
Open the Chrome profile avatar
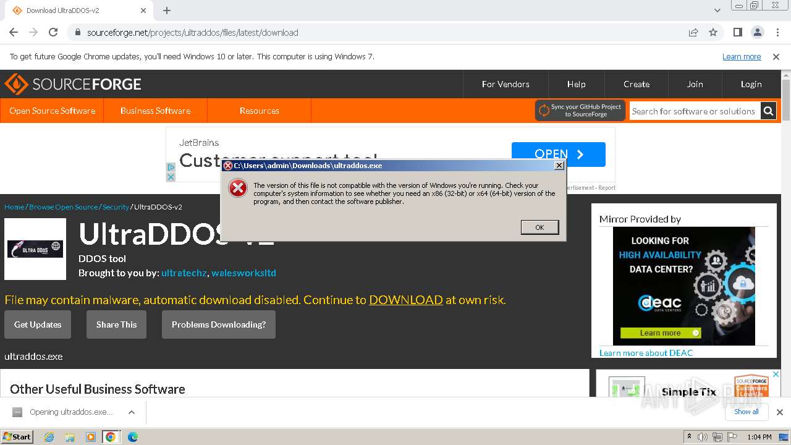(x=757, y=32)
